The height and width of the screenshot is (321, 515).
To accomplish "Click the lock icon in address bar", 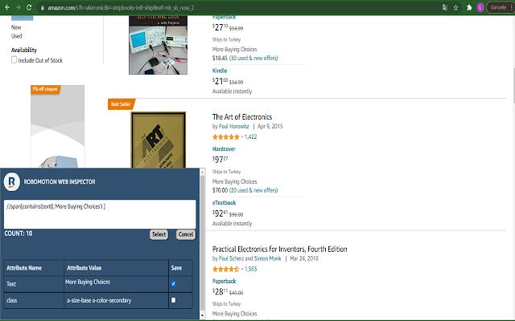I will (43, 7).
